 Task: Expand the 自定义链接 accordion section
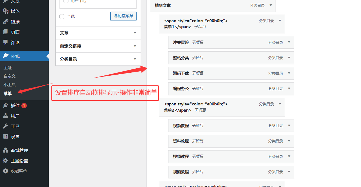click(x=98, y=46)
